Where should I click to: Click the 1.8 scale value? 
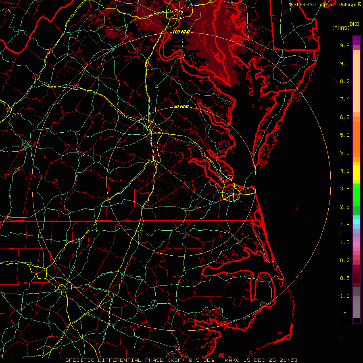(x=345, y=225)
